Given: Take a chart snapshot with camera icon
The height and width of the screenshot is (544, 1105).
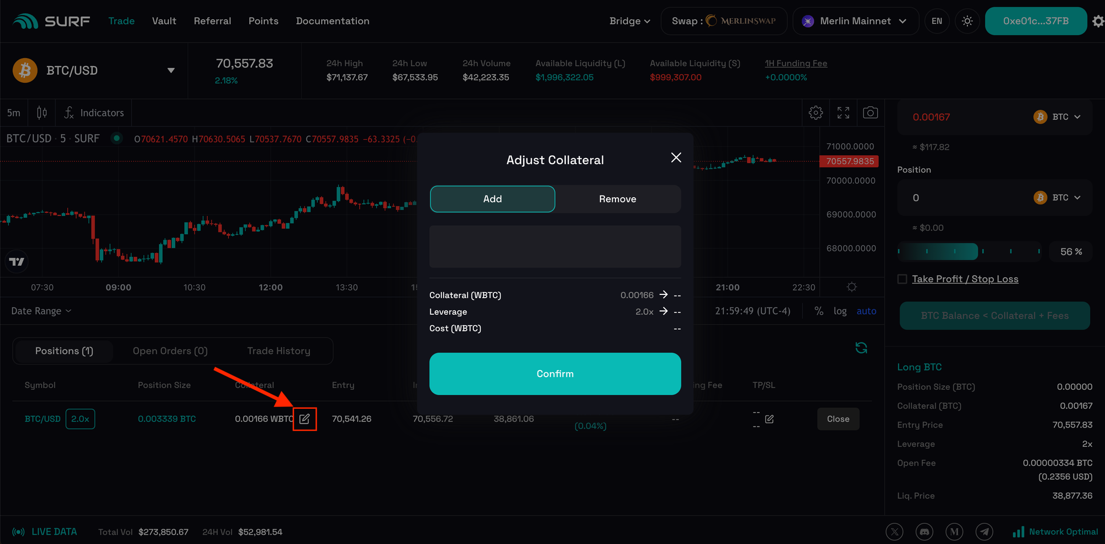Looking at the screenshot, I should pyautogui.click(x=870, y=113).
